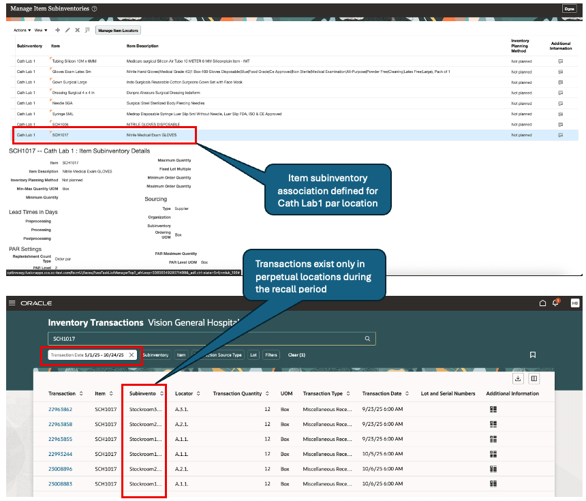Viewport: 586px width, 501px height.
Task: Open the Actions menu
Action: 22,30
